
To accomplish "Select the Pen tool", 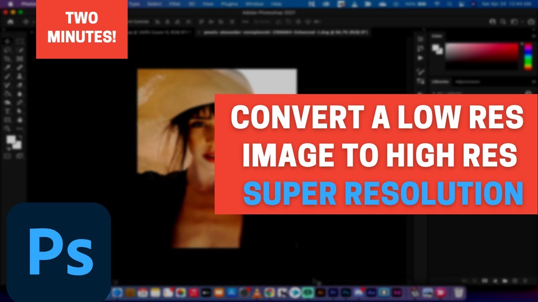I will coord(19,102).
